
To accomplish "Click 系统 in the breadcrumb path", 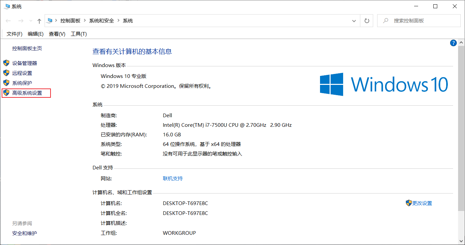I will 128,20.
